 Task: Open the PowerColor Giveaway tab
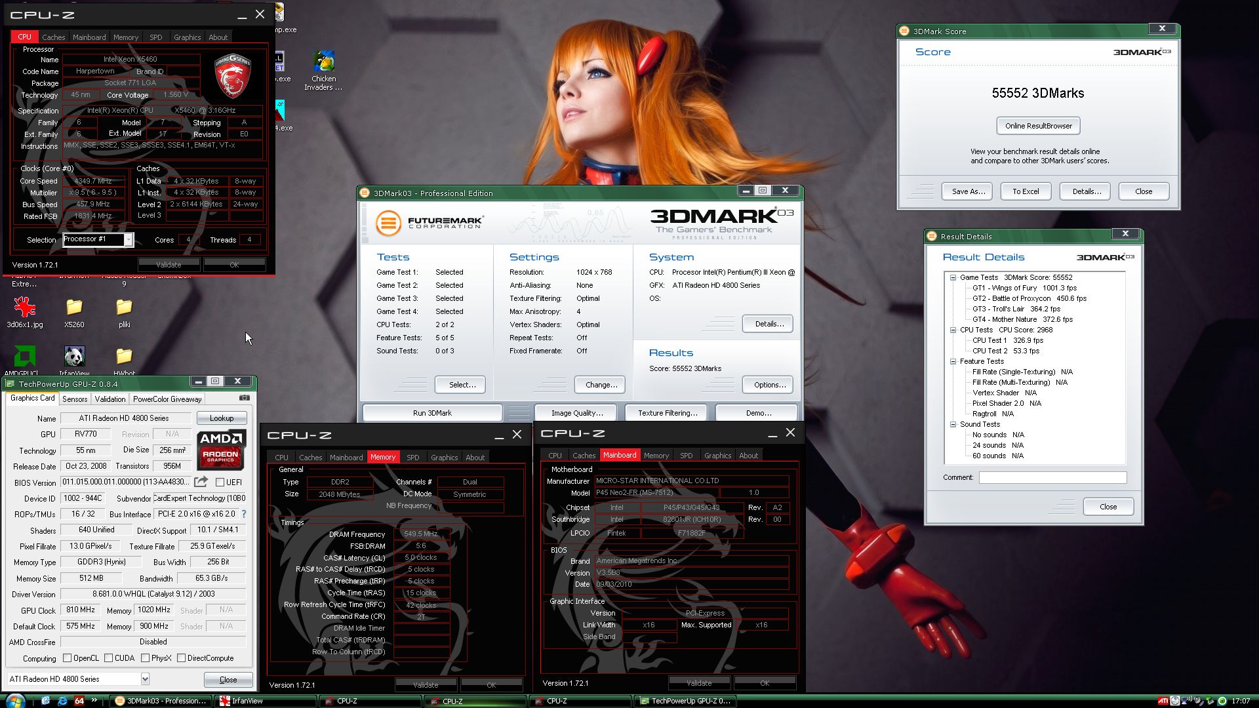click(x=167, y=399)
